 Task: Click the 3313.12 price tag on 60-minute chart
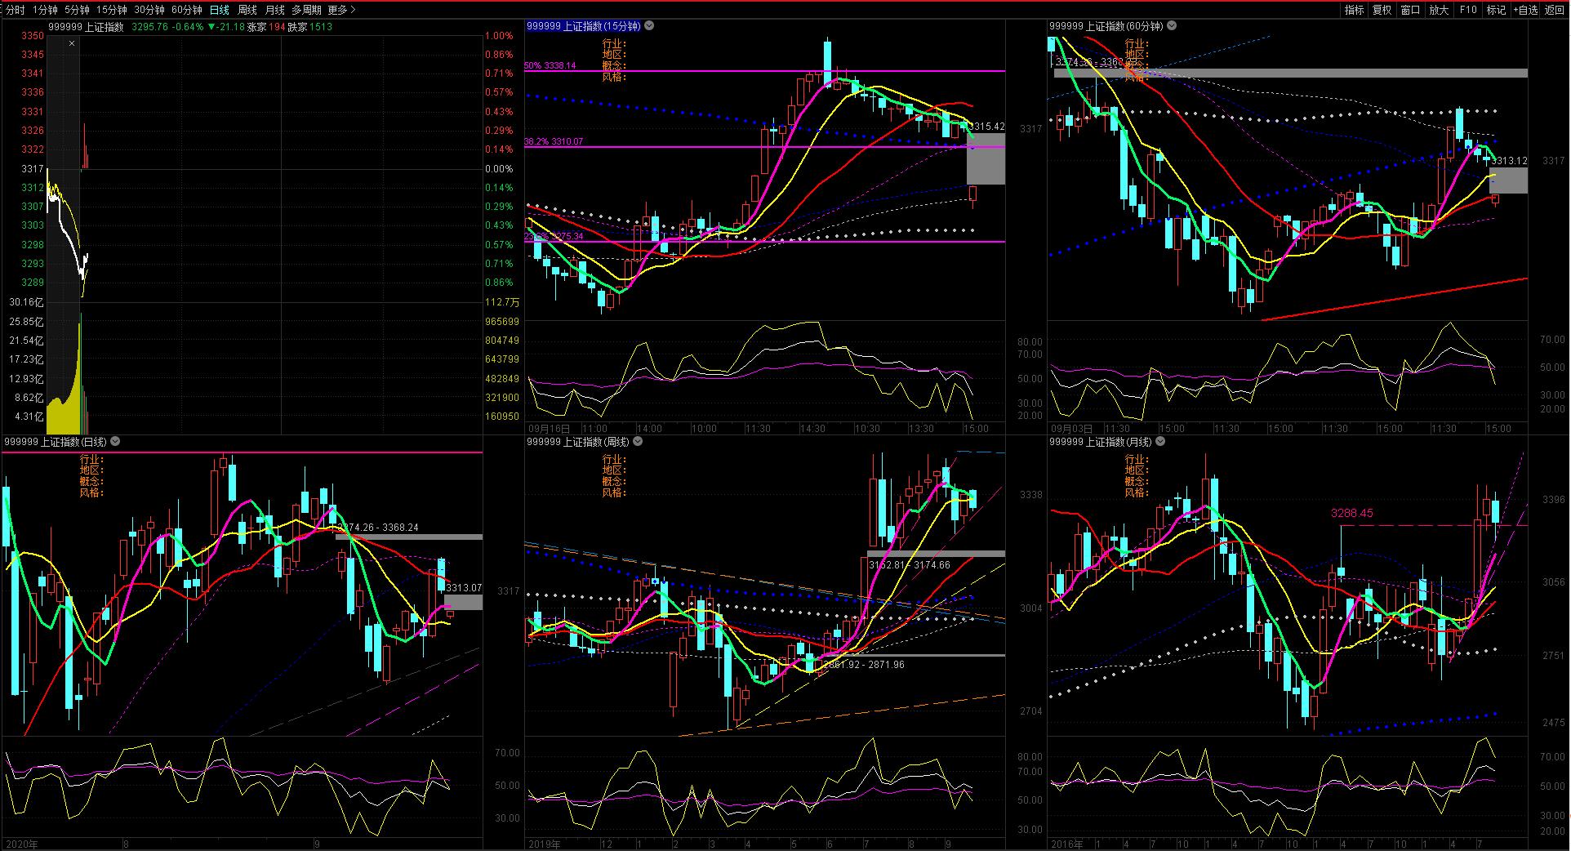[1509, 161]
